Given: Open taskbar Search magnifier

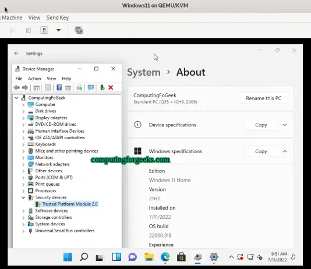Looking at the screenshot, I should [84, 257].
